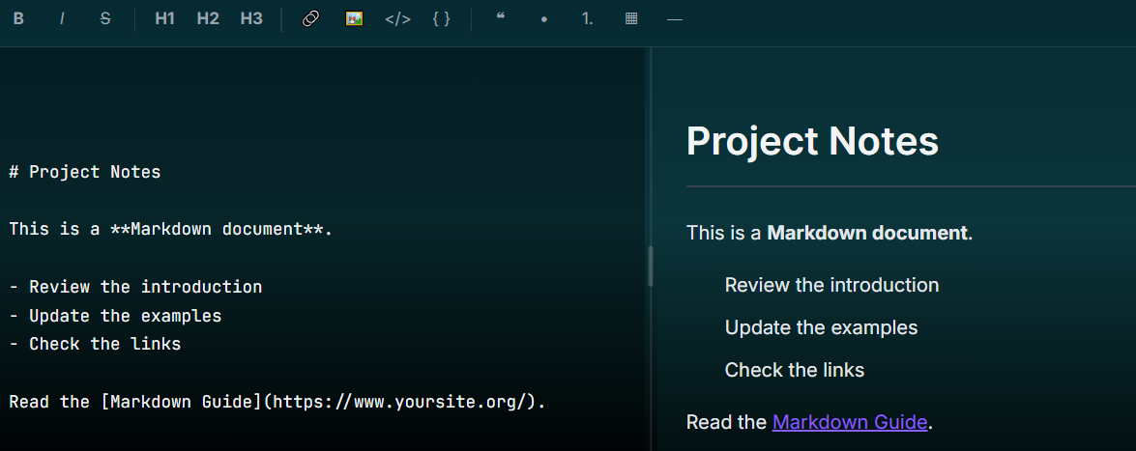Insert a link using the chain icon
1136x451 pixels.
point(310,19)
